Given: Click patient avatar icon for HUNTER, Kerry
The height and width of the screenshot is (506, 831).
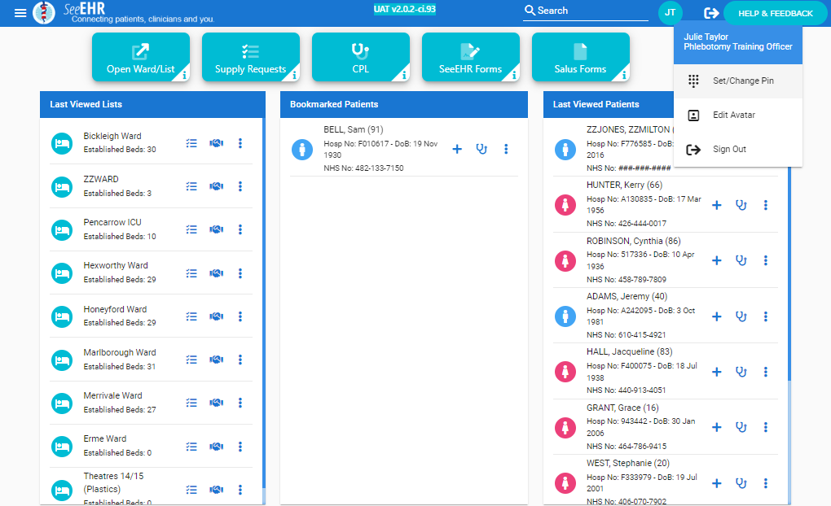Looking at the screenshot, I should click(565, 205).
